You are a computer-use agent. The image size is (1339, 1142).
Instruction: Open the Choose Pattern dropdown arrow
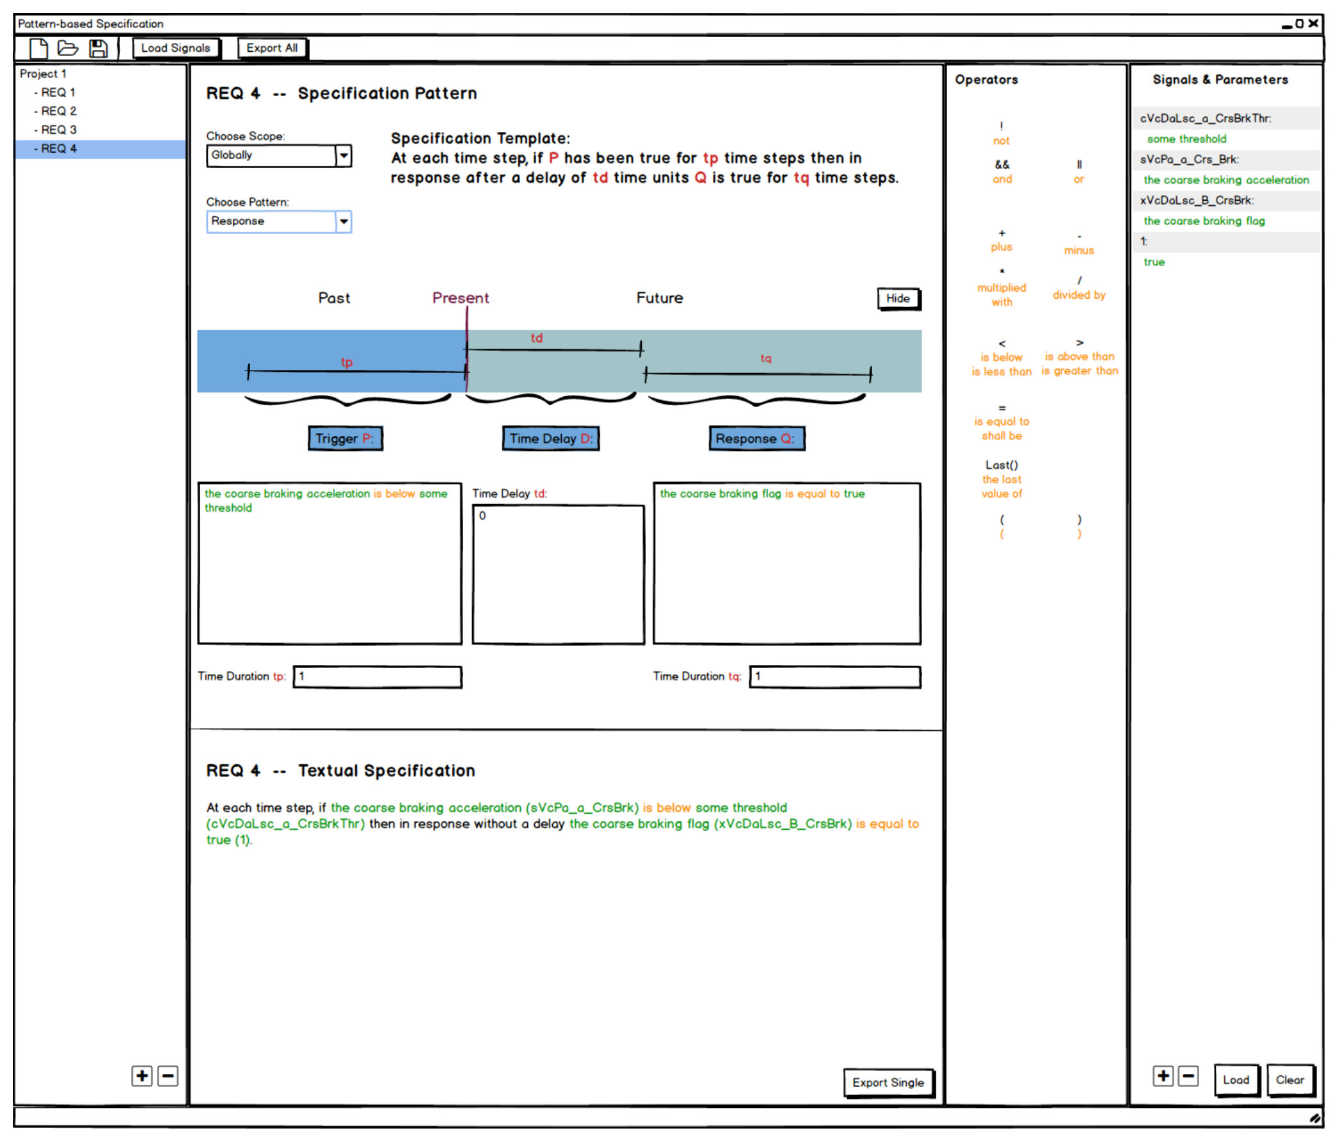click(344, 222)
